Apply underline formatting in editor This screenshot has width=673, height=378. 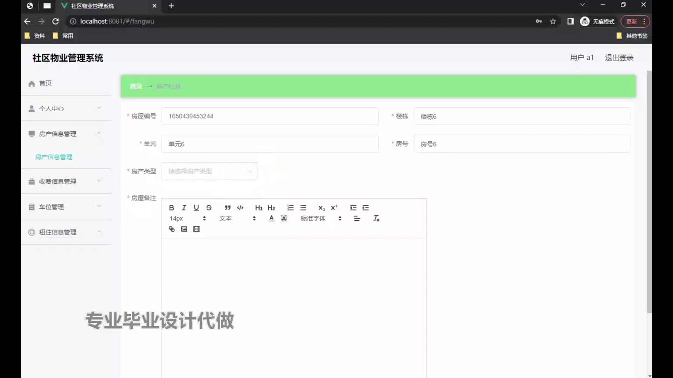click(196, 208)
